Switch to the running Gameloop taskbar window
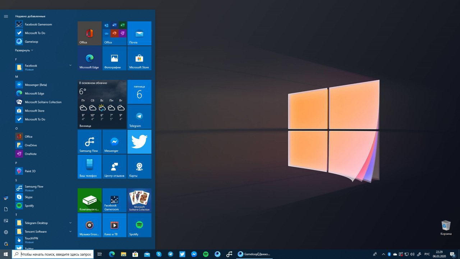Image resolution: width=460 pixels, height=259 pixels. coord(254,254)
